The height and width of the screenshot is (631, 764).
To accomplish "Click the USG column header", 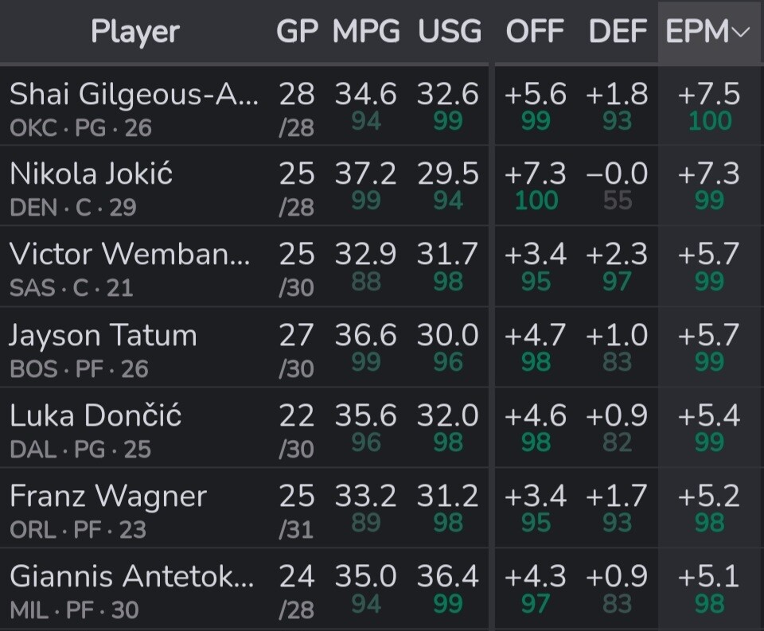I will (449, 32).
